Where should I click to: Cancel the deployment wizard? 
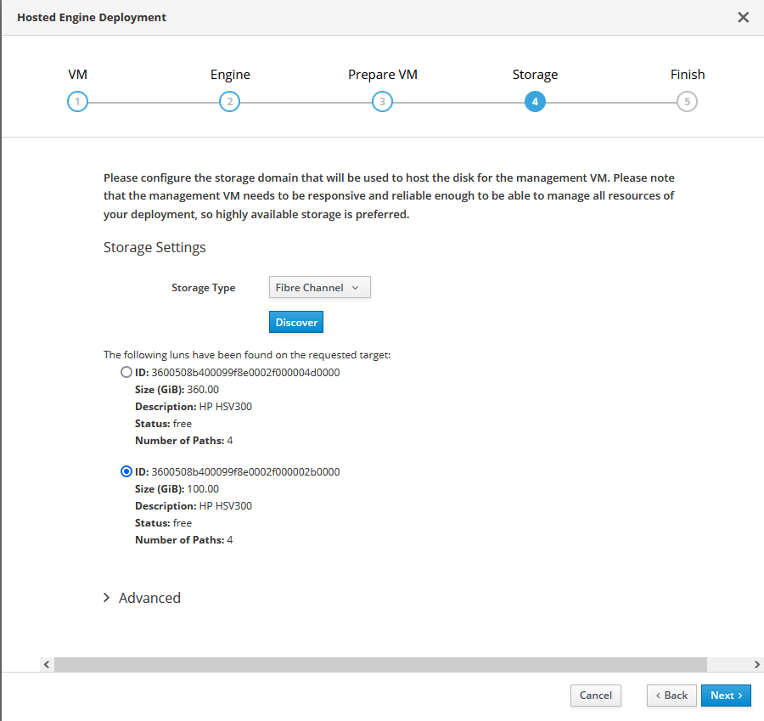pos(595,696)
